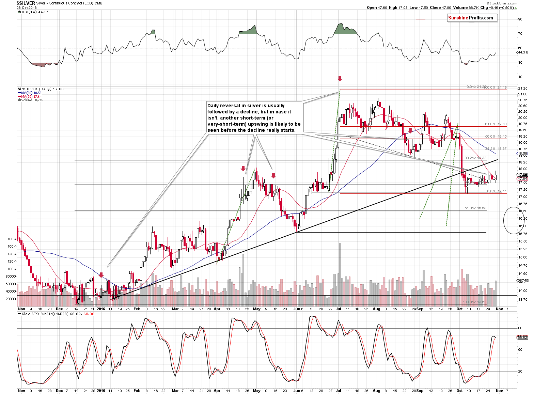Click the 50.0%: 19.15 Fibonacci label
Viewport: 533px width, 394px height.
[x=496, y=136]
